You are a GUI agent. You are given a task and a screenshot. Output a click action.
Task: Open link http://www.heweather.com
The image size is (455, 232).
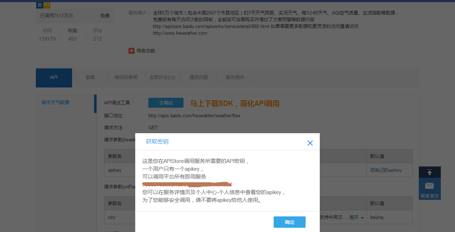tap(179, 33)
